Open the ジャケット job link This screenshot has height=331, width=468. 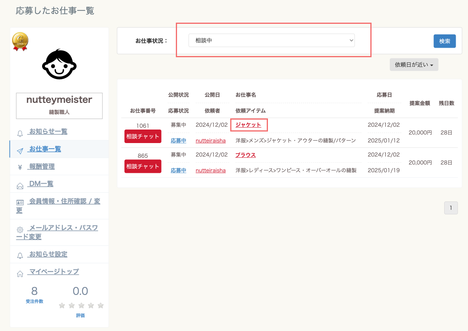248,125
